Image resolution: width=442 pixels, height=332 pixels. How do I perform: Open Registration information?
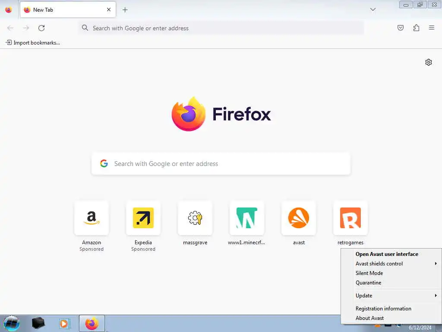coord(391,309)
